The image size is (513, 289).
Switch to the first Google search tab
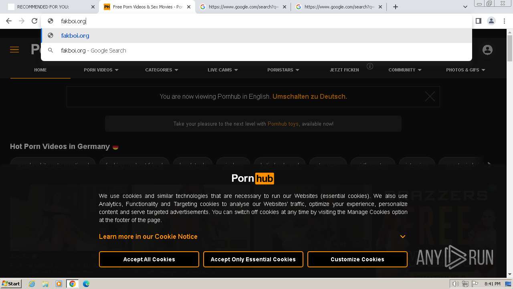point(243,7)
